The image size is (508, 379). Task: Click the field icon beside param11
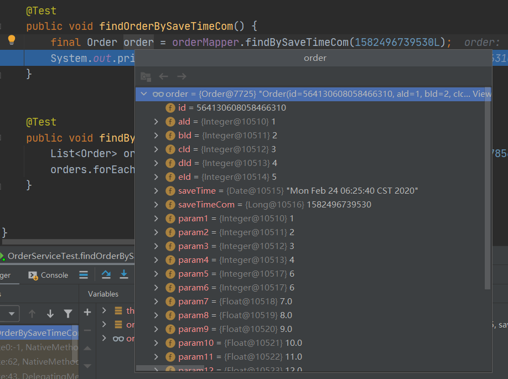coord(170,357)
